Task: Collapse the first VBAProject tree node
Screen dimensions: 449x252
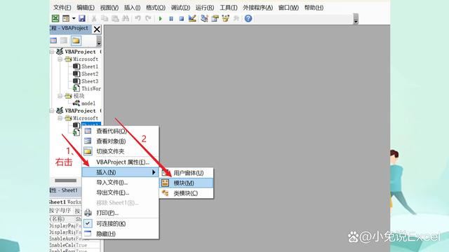Action: pyautogui.click(x=52, y=52)
